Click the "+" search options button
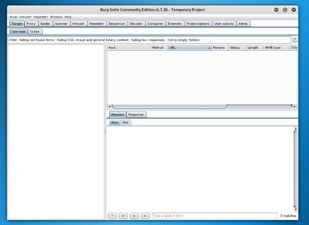This screenshot has width=309, height=225. 134,216
